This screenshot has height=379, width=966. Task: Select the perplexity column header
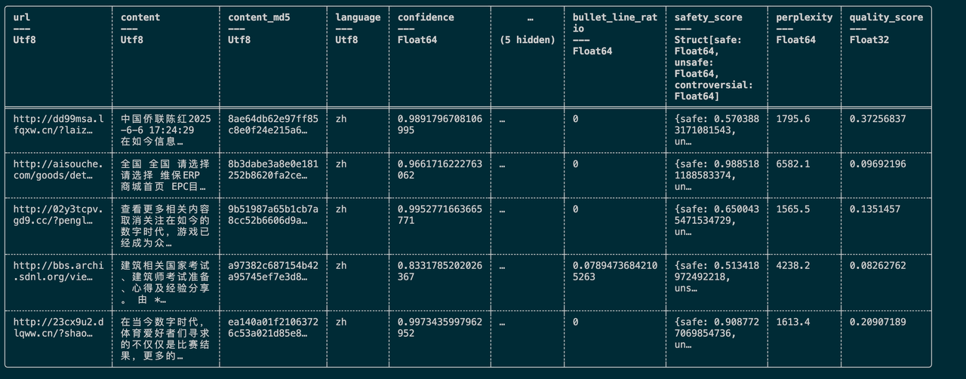point(804,17)
